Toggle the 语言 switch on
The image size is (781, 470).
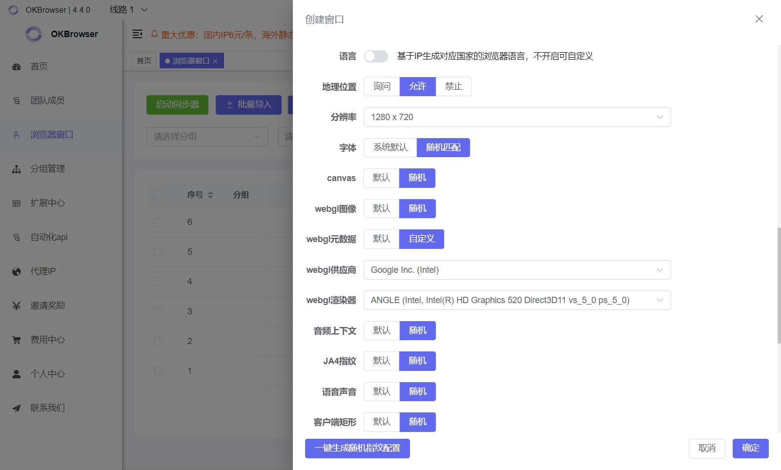pyautogui.click(x=375, y=57)
